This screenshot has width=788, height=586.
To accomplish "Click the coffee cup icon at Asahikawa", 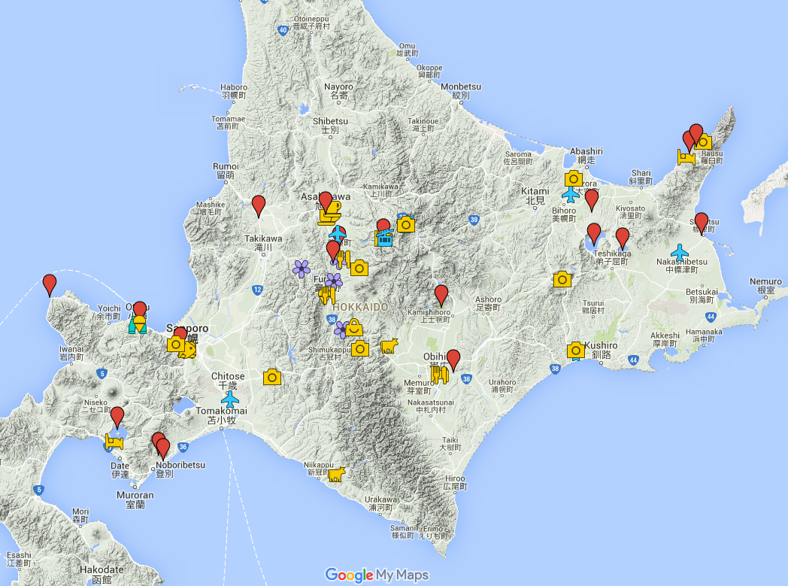I will (x=329, y=214).
